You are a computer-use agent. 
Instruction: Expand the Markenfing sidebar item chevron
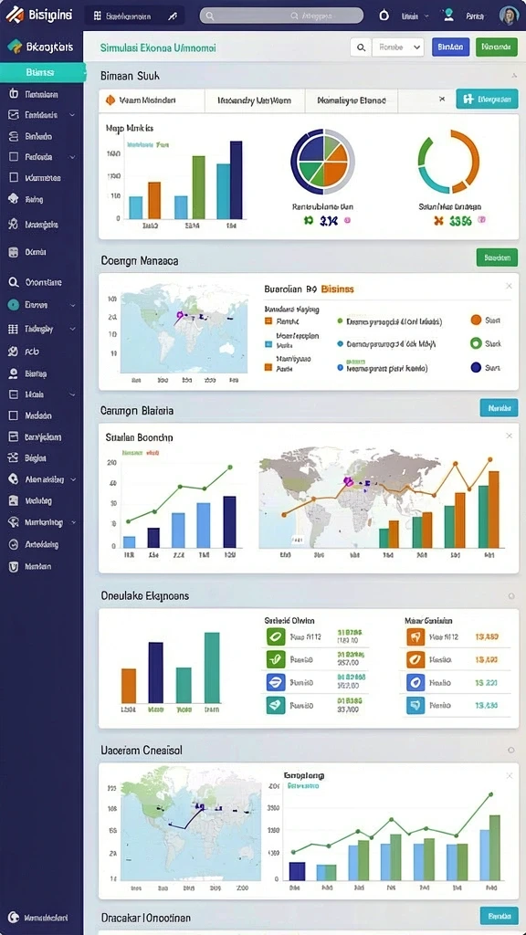point(73,522)
